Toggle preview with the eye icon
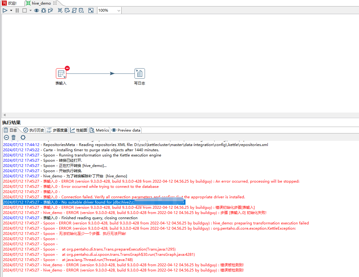The height and width of the screenshot is (277, 359). tap(37, 10)
